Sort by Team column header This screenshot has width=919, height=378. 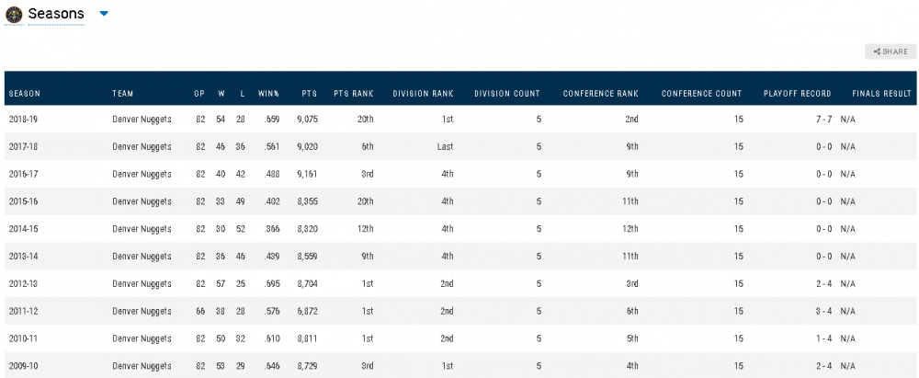123,94
